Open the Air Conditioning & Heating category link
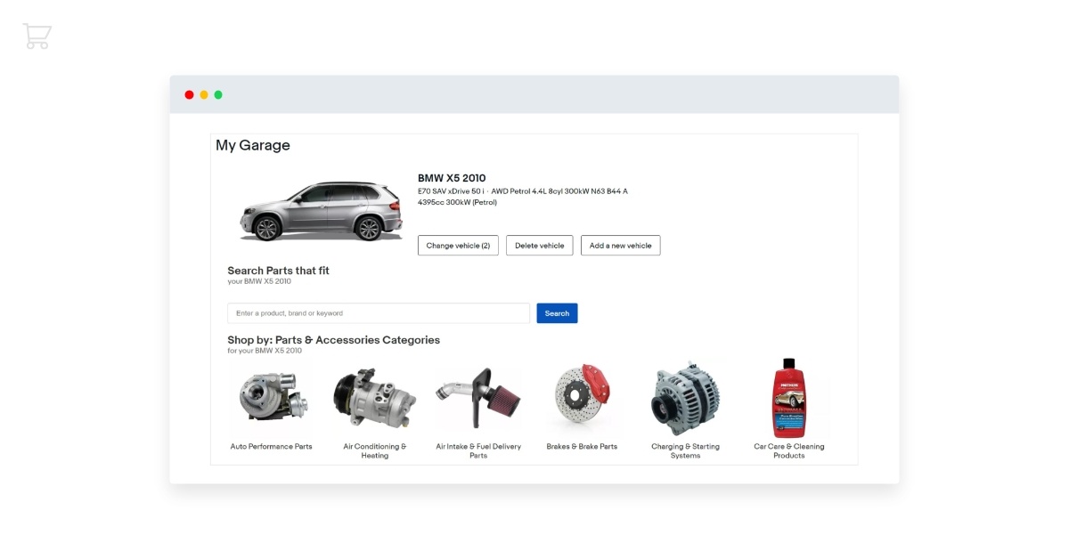 (375, 450)
